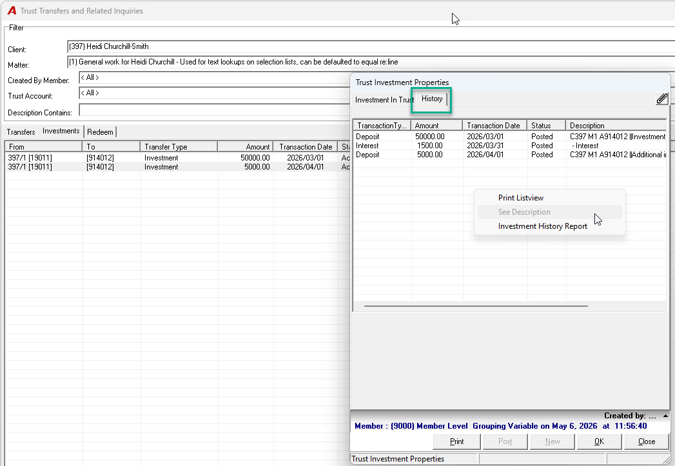Image resolution: width=675 pixels, height=466 pixels.
Task: Select Investment History Report menu entry
Action: pos(542,226)
